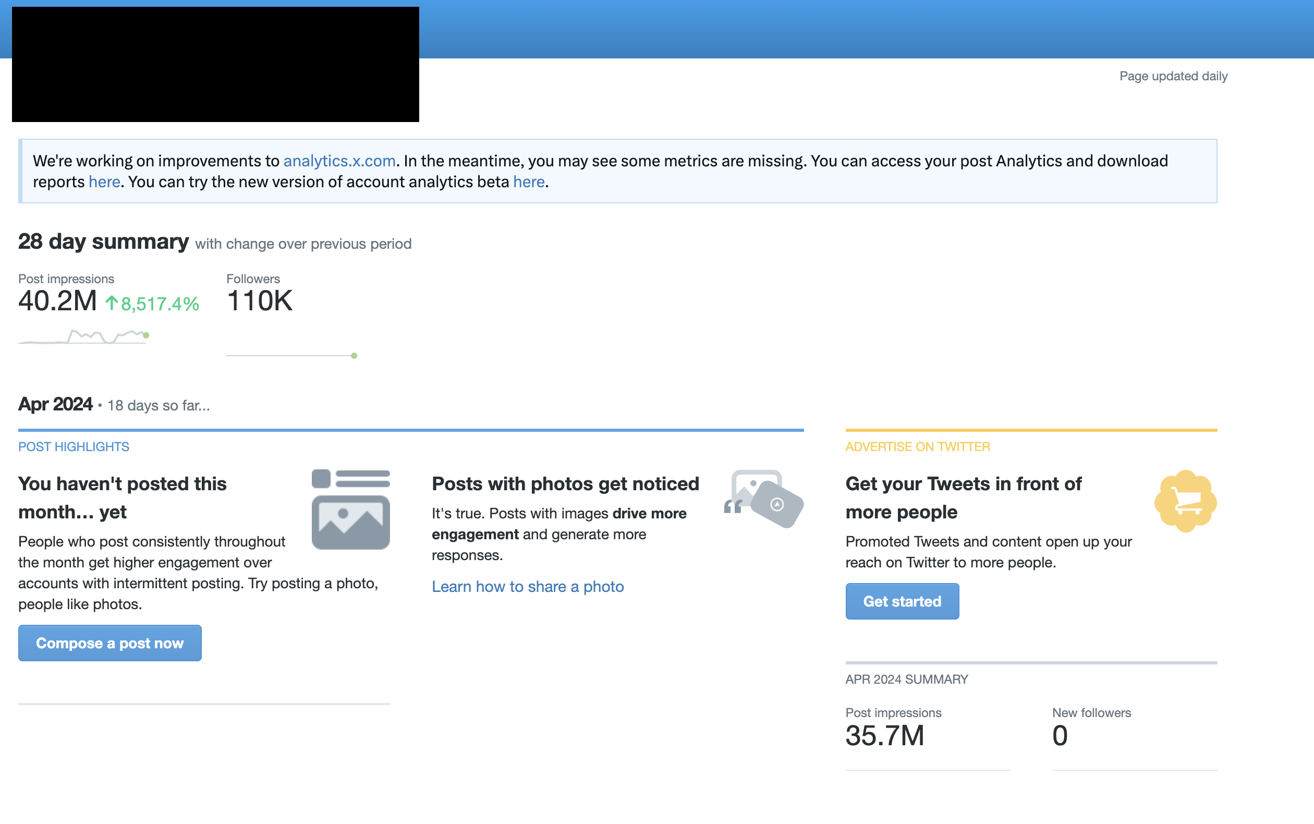Click Compose a post now button

point(110,643)
